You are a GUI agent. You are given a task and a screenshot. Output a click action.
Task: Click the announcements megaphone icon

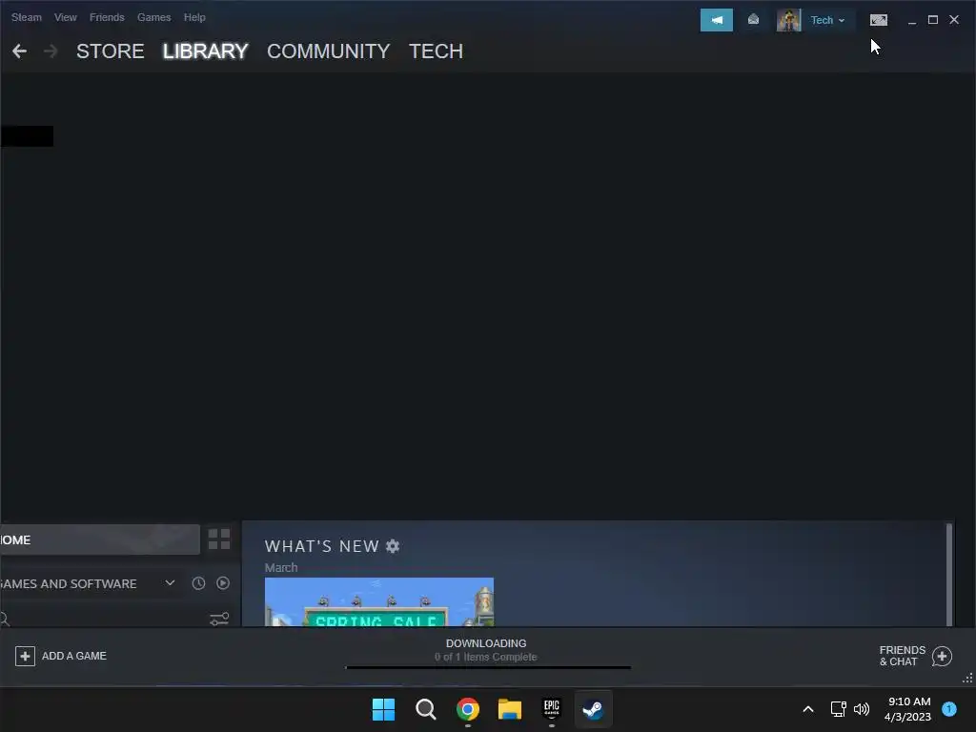pos(717,20)
